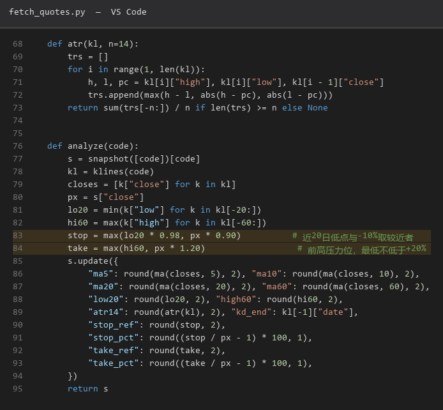Viewport: 443px width, 410px height.
Task: Click the 'h, l, pc = kl[i]["high"]' line
Action: pos(236,82)
